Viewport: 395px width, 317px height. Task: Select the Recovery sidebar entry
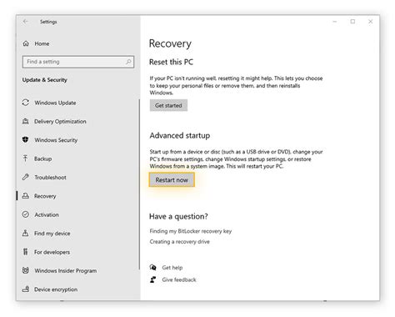pyautogui.click(x=45, y=196)
